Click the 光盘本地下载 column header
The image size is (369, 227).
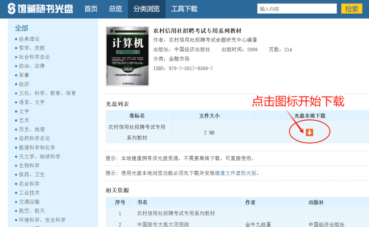pyautogui.click(x=310, y=116)
